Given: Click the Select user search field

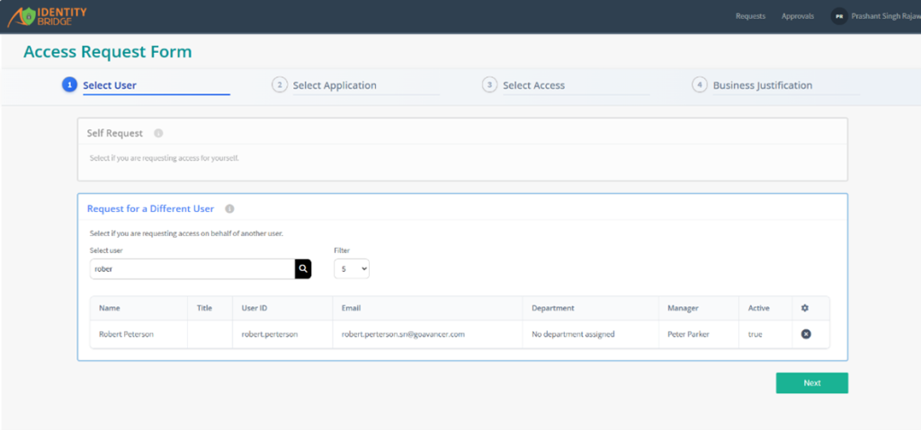Looking at the screenshot, I should 192,268.
